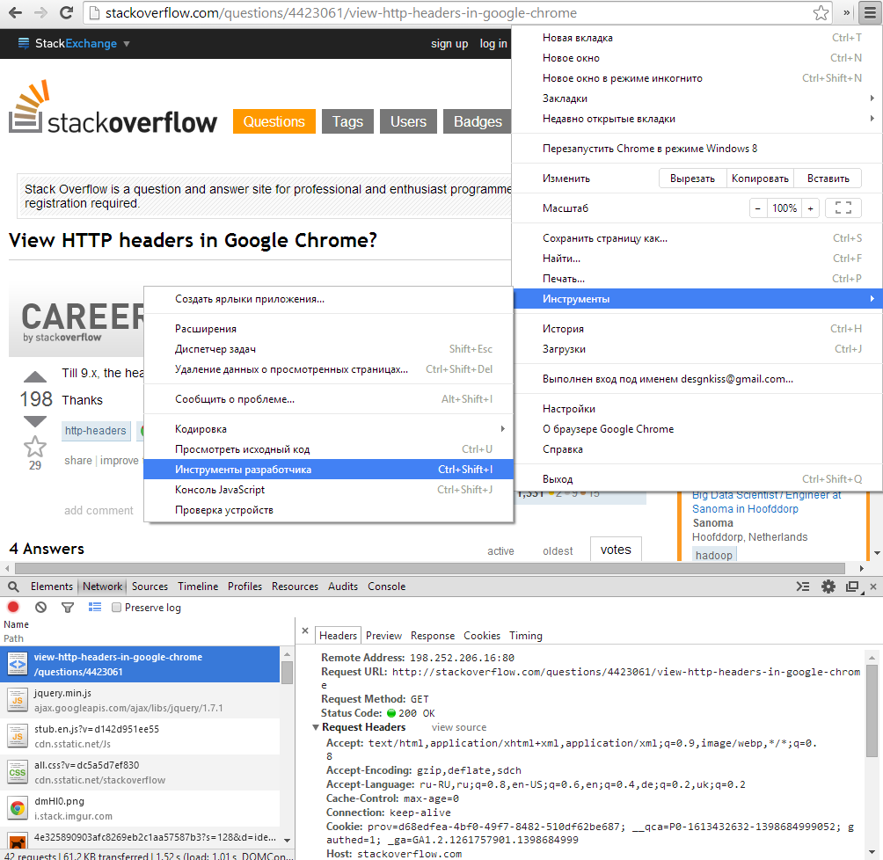The image size is (883, 860).
Task: Click the stub.en.js file icon
Action: (x=18, y=736)
